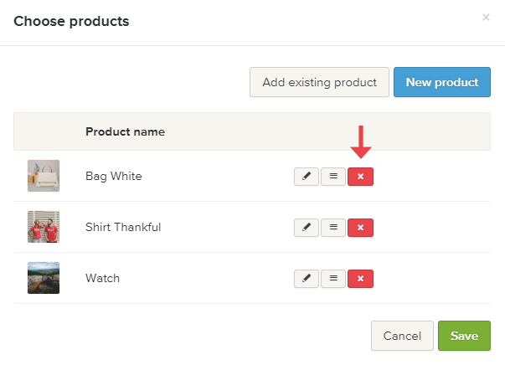Open the Bag White thumbnail image
This screenshot has width=505, height=365.
tap(44, 176)
